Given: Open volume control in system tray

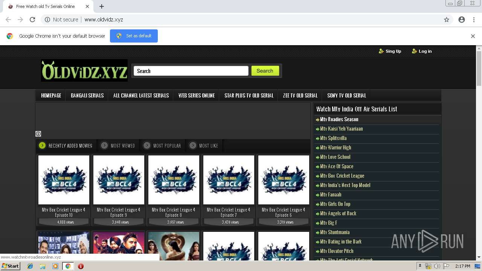Looking at the screenshot, I should 437,266.
